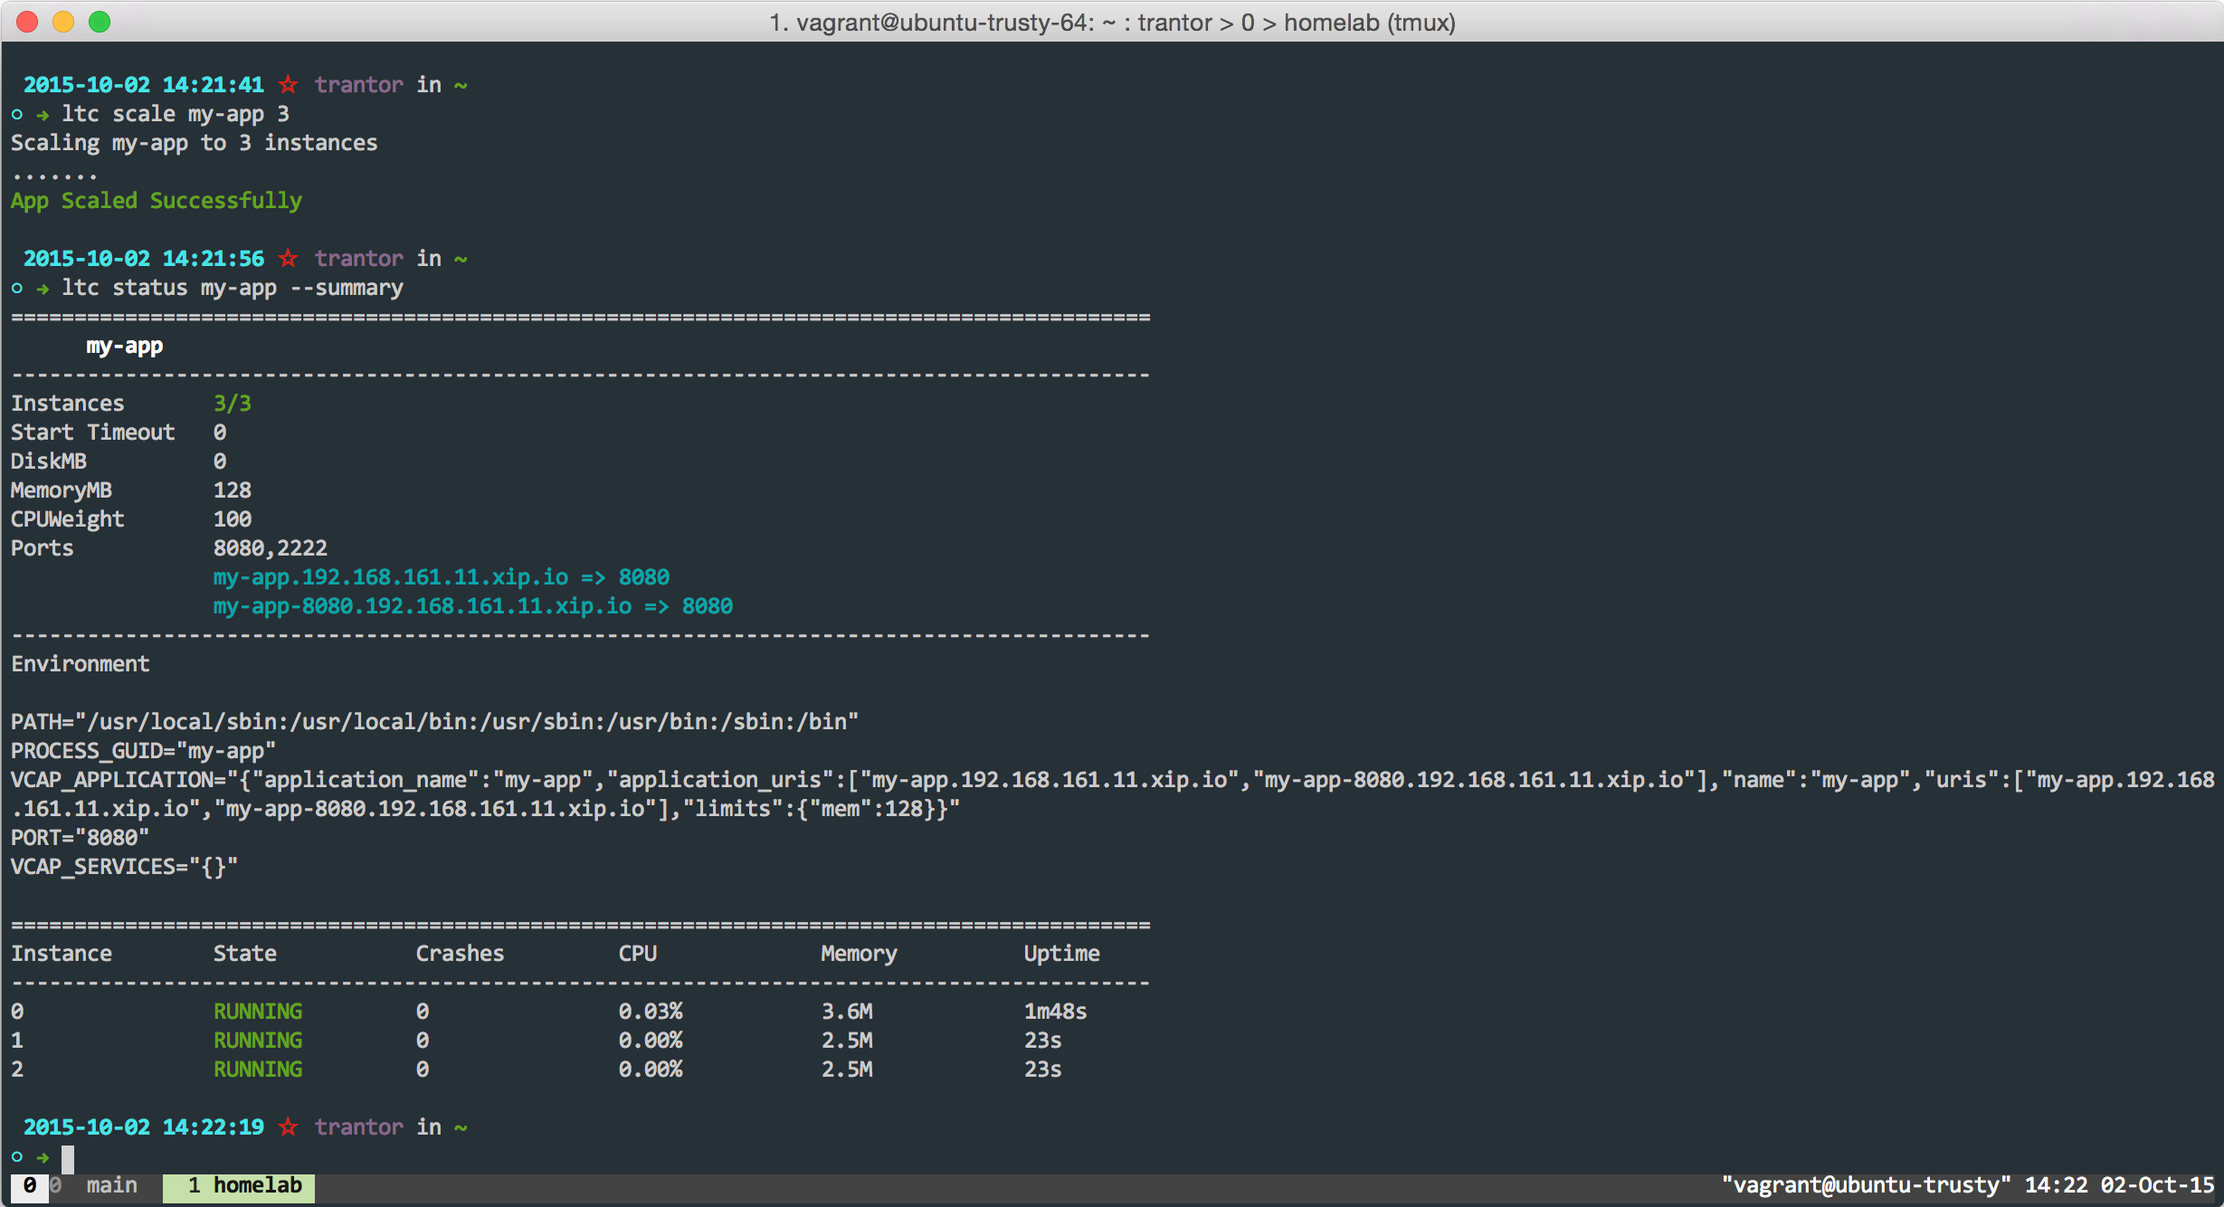Image resolution: width=2224 pixels, height=1207 pixels.
Task: Click the green Instances 3/3 value
Action: tap(233, 404)
